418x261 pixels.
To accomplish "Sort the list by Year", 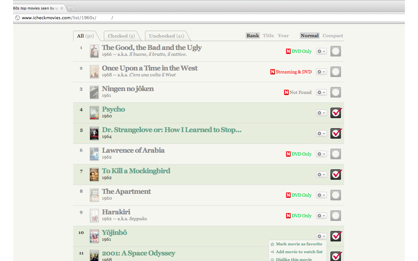I will [283, 36].
